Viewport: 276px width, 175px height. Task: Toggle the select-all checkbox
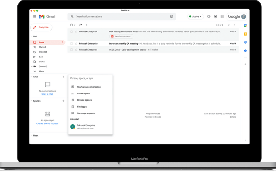pyautogui.click(x=72, y=25)
